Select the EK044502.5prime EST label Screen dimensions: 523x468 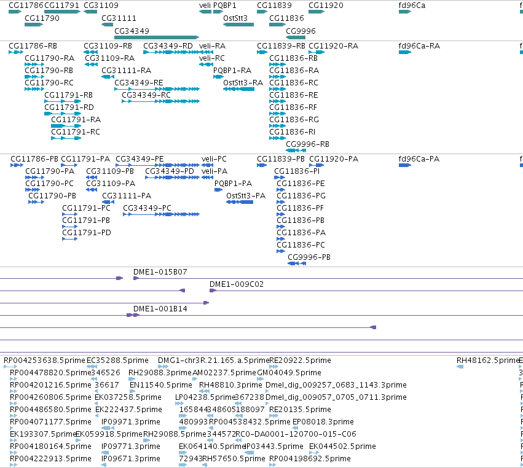click(342, 447)
